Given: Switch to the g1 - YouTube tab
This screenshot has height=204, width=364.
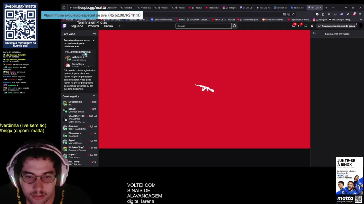Looking at the screenshot, I should pos(195,8).
